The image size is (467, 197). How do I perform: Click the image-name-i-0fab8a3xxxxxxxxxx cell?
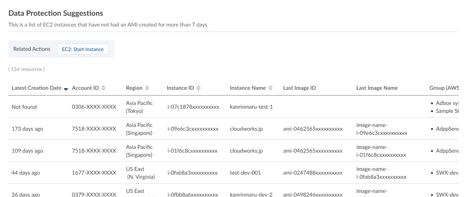[381, 173]
